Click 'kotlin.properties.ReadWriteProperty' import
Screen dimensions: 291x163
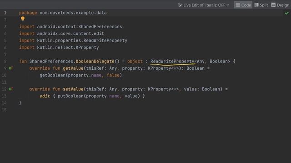click(82, 40)
